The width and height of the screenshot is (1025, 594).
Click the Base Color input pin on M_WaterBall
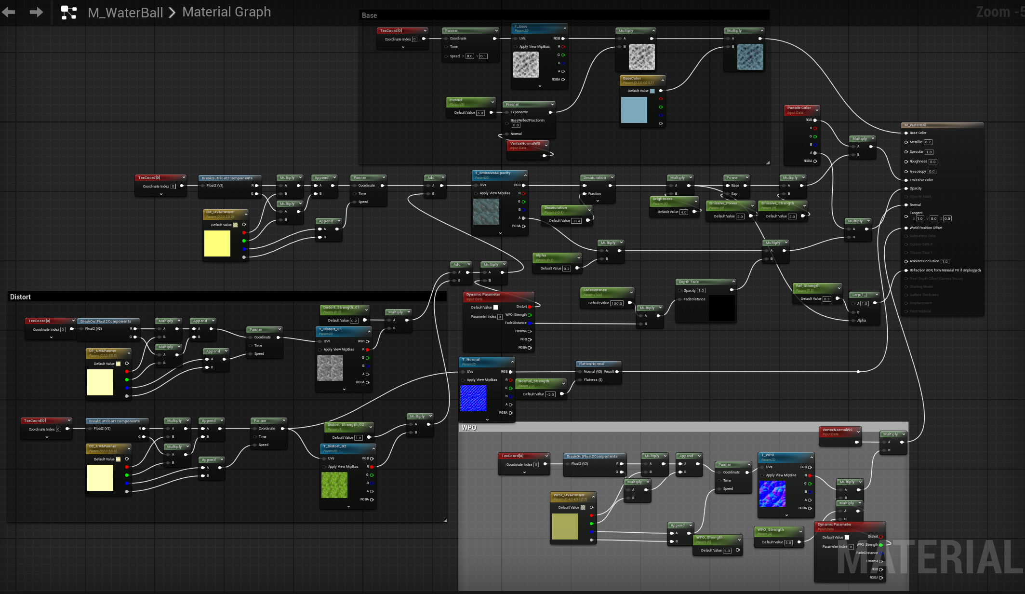[906, 133]
